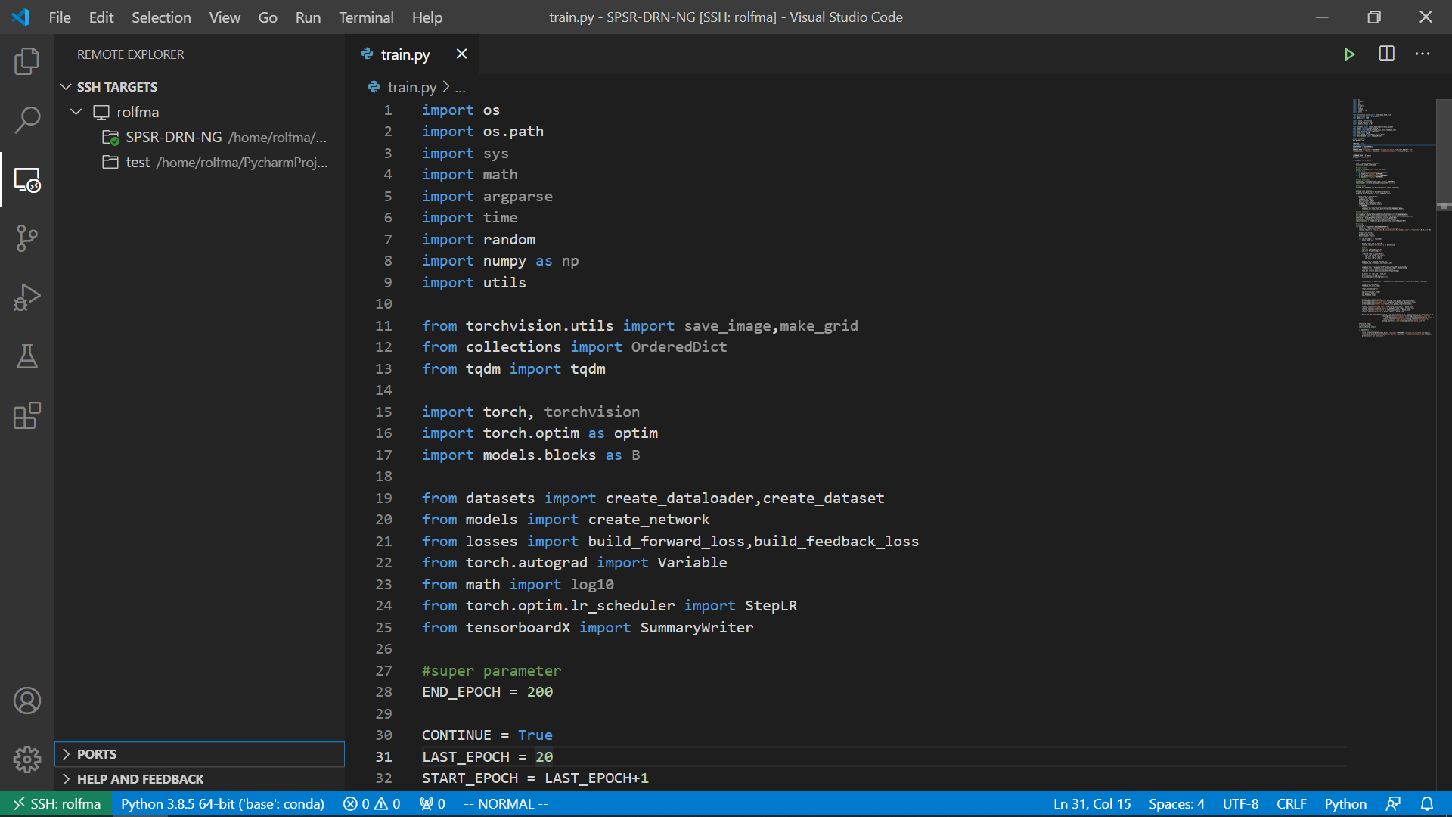Open the Explorer view in activity bar
This screenshot has height=817, width=1452.
coord(27,61)
